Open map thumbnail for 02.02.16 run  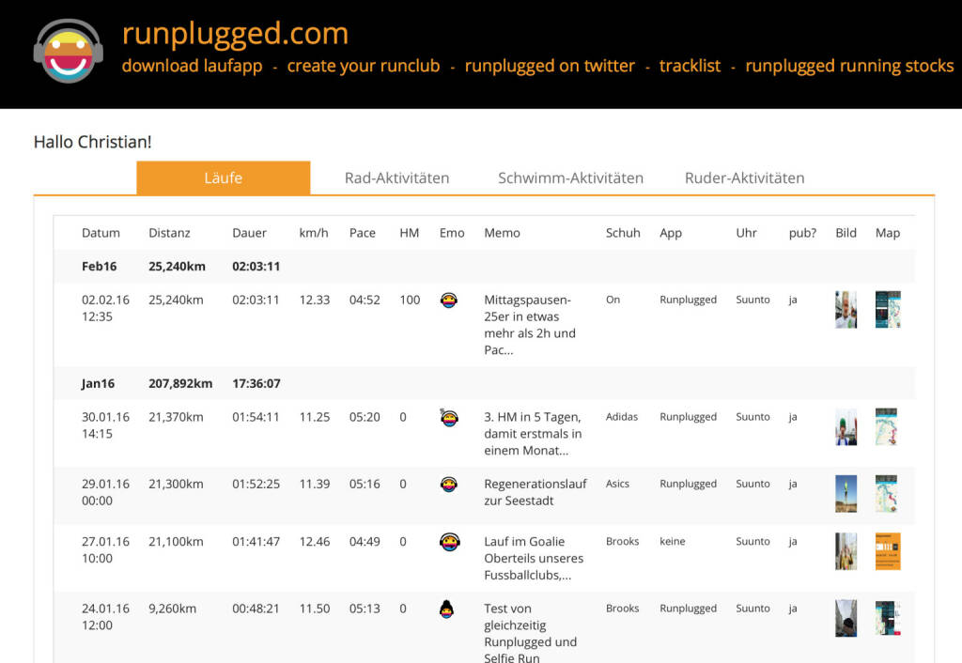(x=887, y=309)
